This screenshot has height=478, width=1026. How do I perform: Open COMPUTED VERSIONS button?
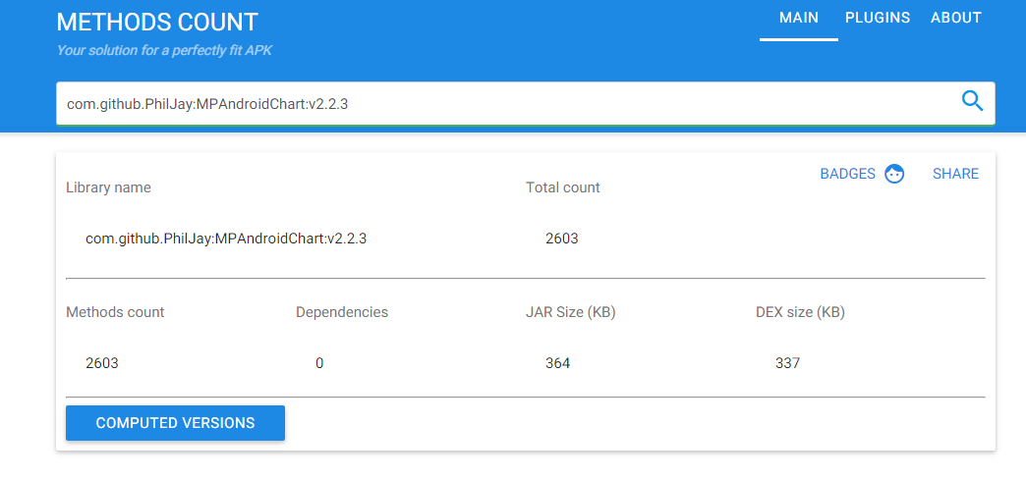point(175,423)
